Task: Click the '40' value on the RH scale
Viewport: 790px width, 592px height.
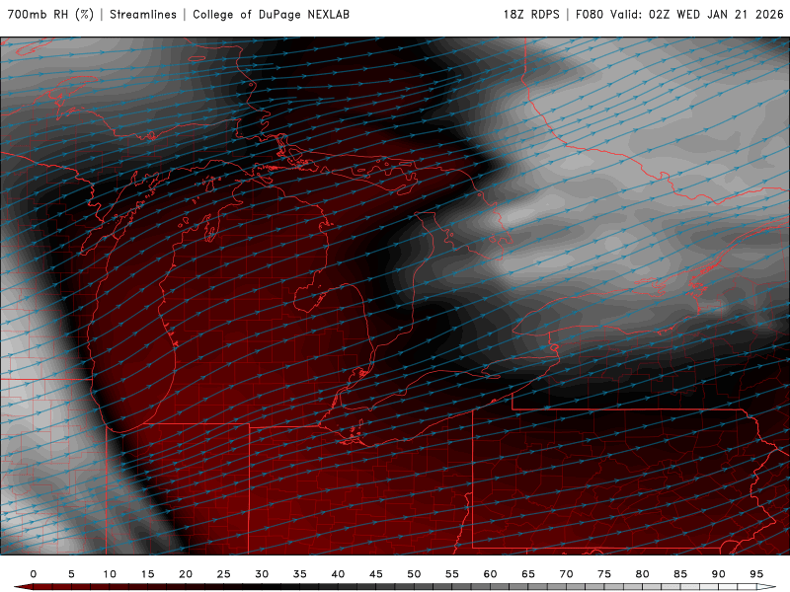Action: pos(338,574)
